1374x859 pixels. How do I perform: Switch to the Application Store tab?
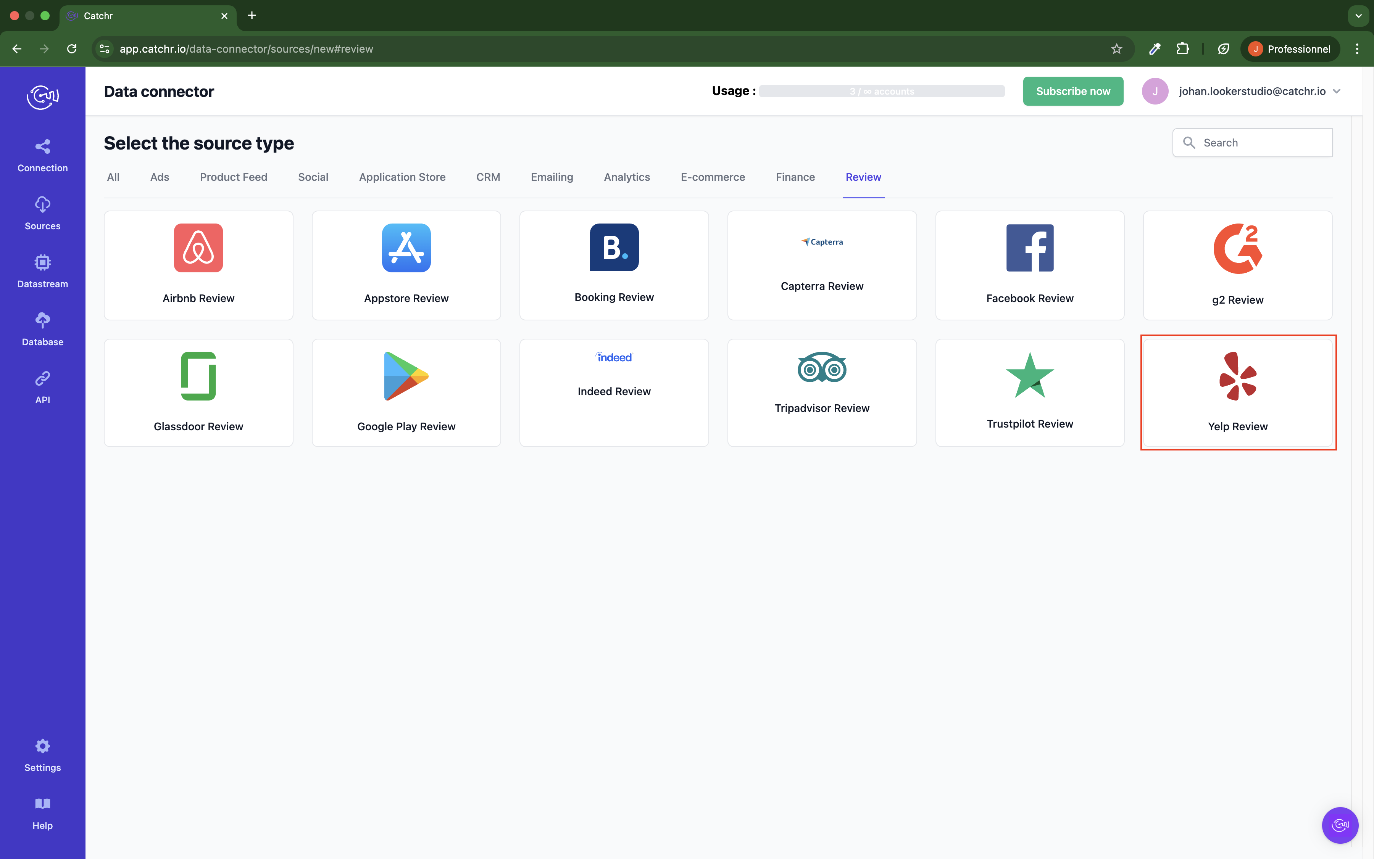coord(403,177)
